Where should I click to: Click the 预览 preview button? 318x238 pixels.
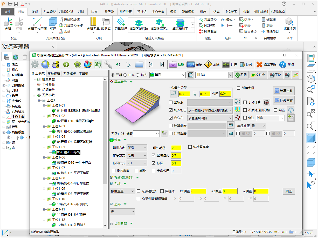point(289,191)
